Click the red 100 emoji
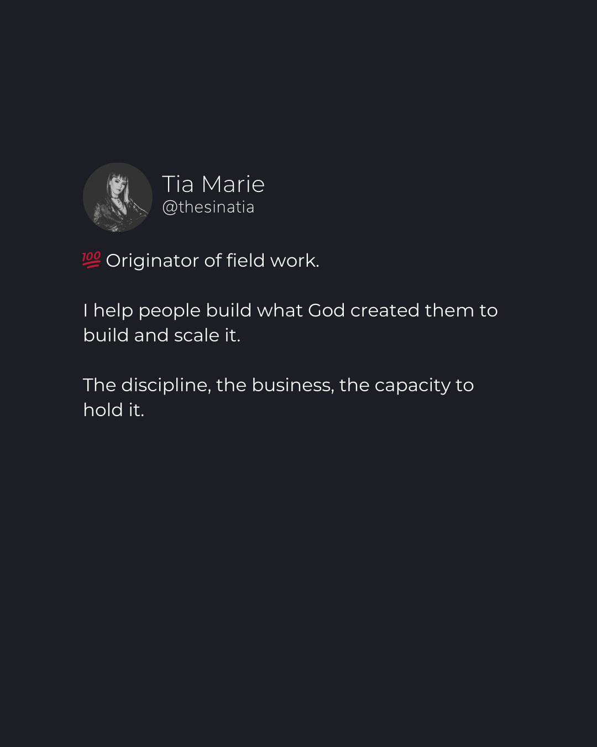Viewport: 597px width, 747px height. pos(91,260)
